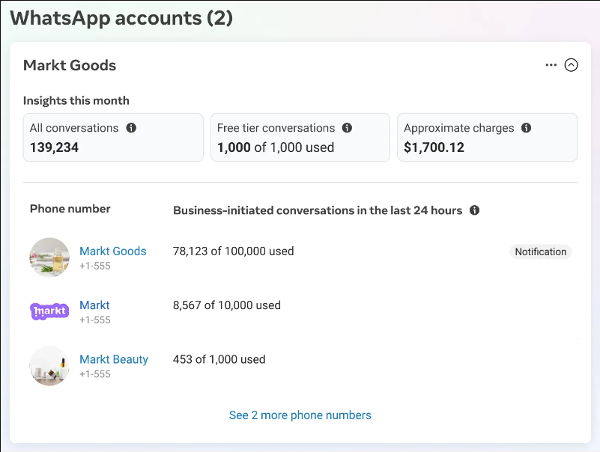Click the Phone number column header
Image resolution: width=600 pixels, height=452 pixels.
70,209
